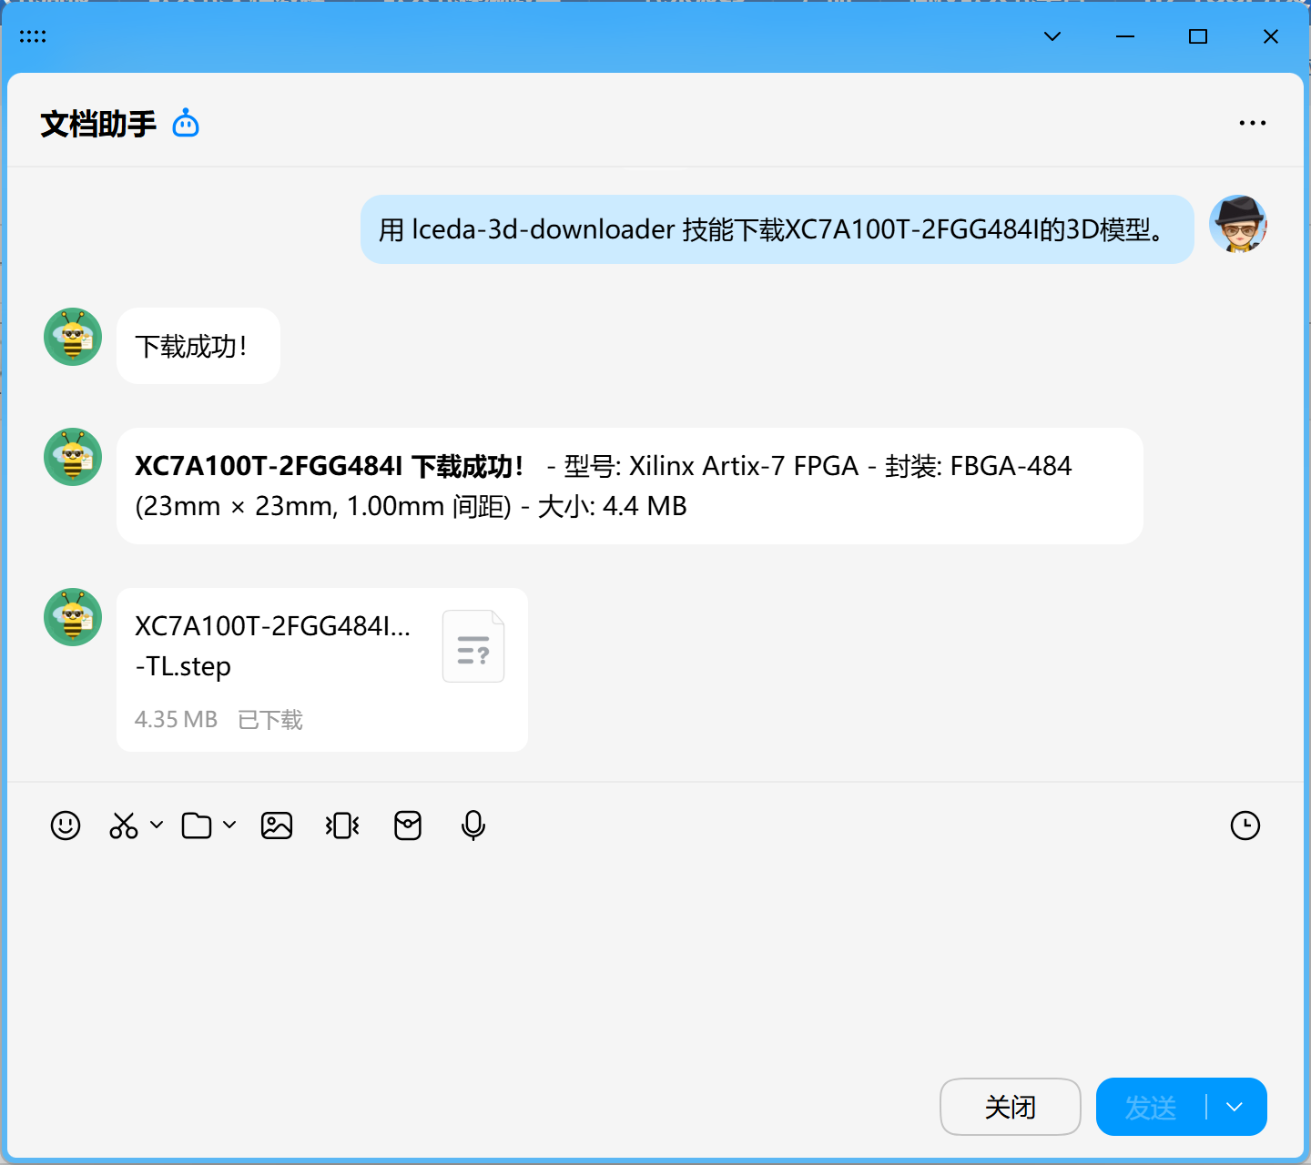1311x1165 pixels.
Task: Click the robot badge beside 文档助手
Action: click(x=185, y=122)
